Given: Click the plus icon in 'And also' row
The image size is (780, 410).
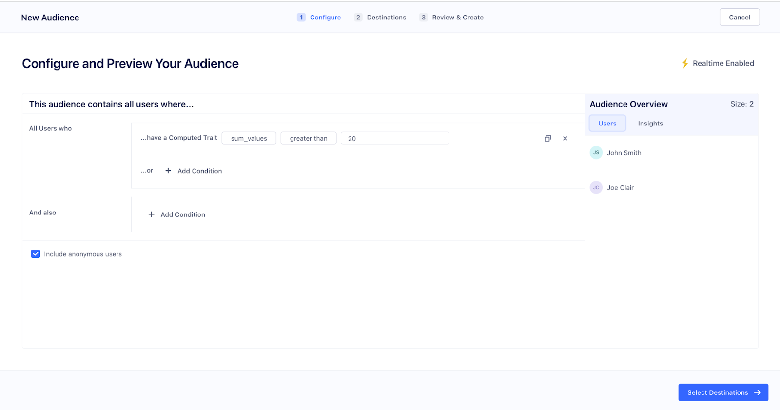Looking at the screenshot, I should pyautogui.click(x=151, y=214).
